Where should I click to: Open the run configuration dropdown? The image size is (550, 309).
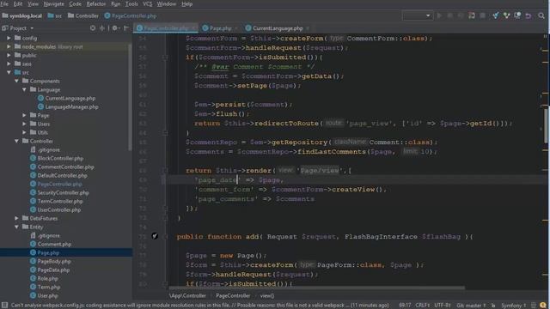tap(417, 15)
